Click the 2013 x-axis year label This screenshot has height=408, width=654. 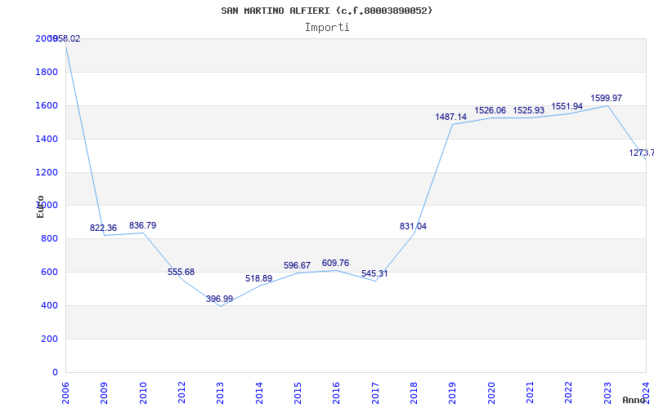click(220, 392)
